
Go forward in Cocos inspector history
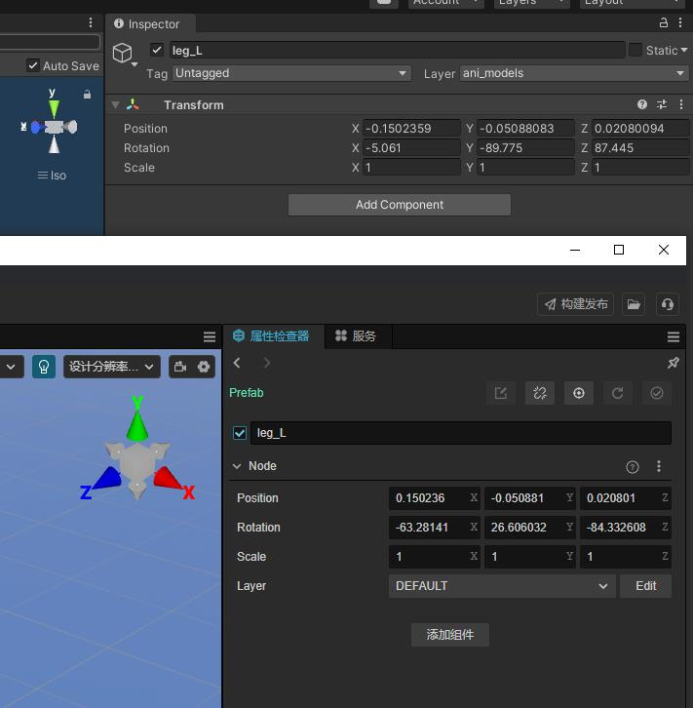267,363
